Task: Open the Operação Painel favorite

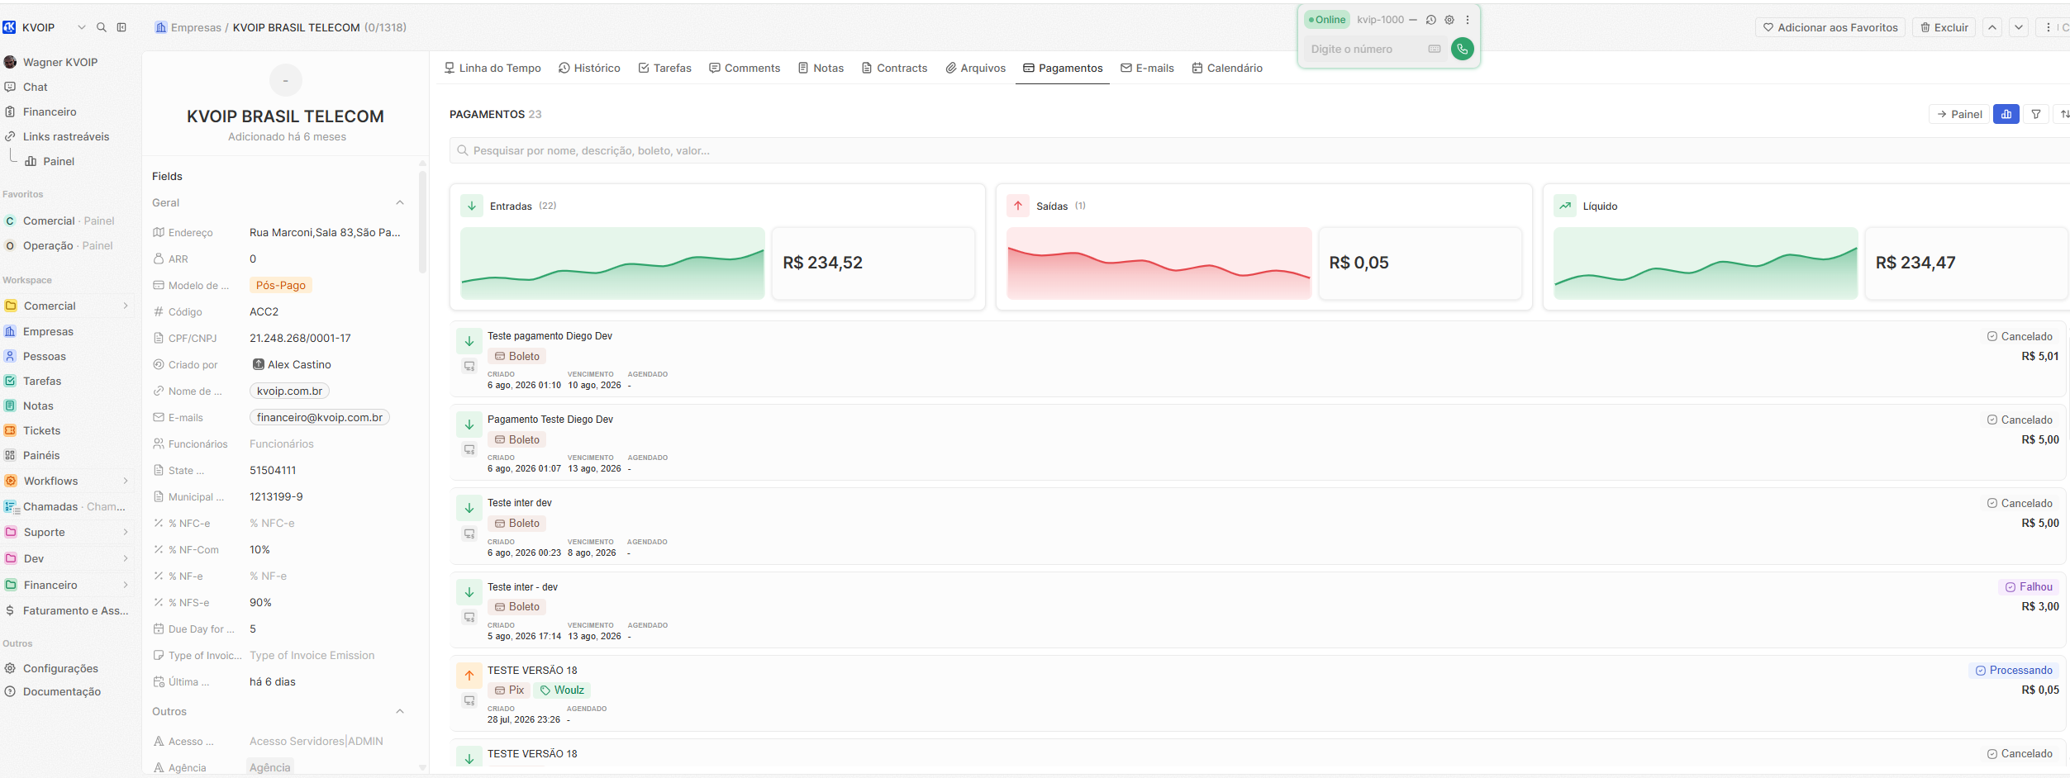Action: (x=68, y=245)
